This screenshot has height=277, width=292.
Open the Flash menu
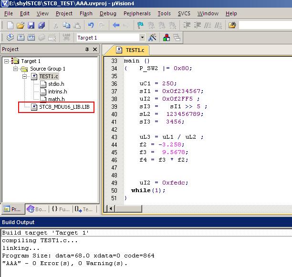click(86, 13)
